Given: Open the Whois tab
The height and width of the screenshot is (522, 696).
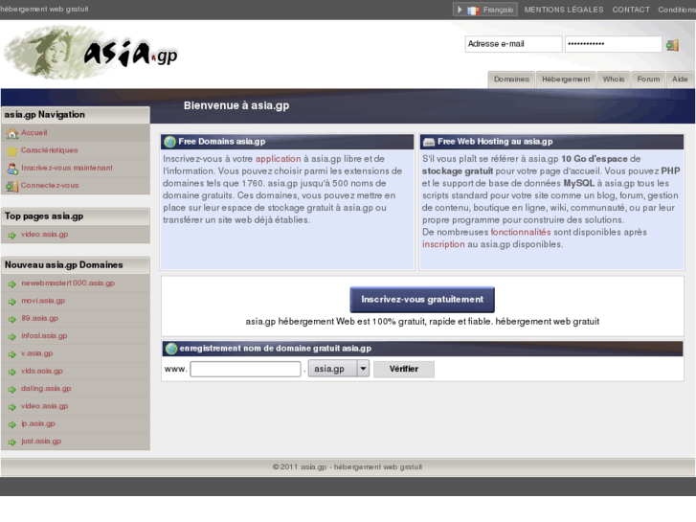Looking at the screenshot, I should (x=614, y=79).
